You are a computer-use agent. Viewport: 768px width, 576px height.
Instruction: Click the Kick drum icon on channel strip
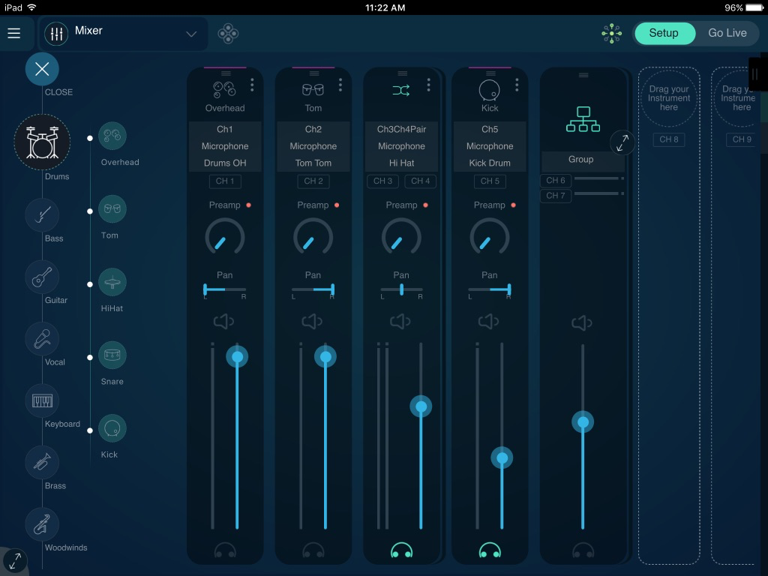[x=489, y=90]
